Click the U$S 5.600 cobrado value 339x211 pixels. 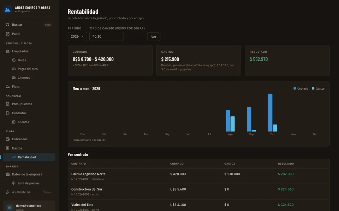pyautogui.click(x=178, y=189)
